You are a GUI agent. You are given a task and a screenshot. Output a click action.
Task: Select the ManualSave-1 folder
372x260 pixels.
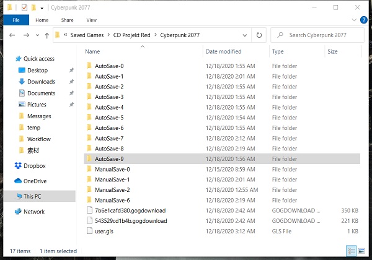coord(112,180)
